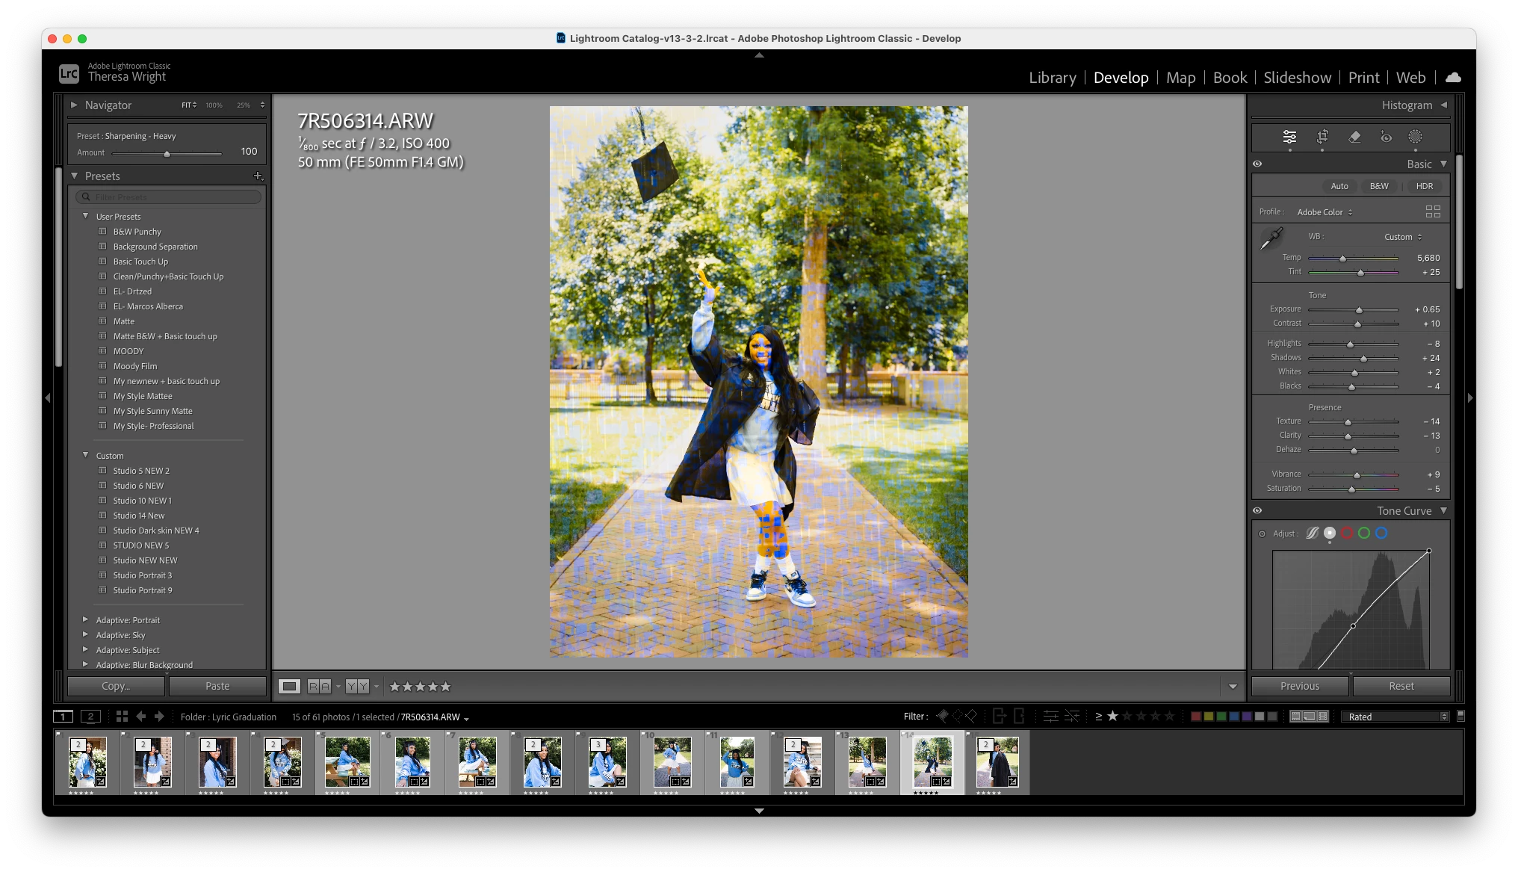This screenshot has width=1518, height=872.
Task: Open the Slideshow module
Action: [x=1297, y=78]
